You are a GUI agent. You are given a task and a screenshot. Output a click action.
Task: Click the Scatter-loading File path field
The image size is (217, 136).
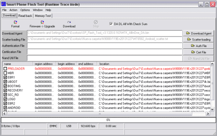105,39
